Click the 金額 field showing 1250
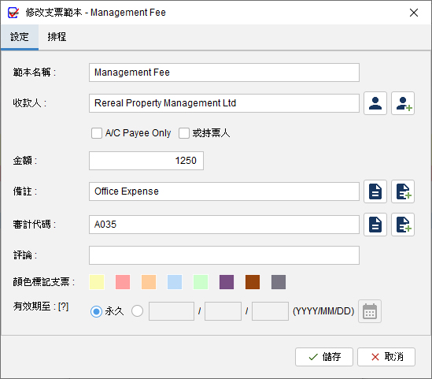This screenshot has width=432, height=379. coord(146,161)
